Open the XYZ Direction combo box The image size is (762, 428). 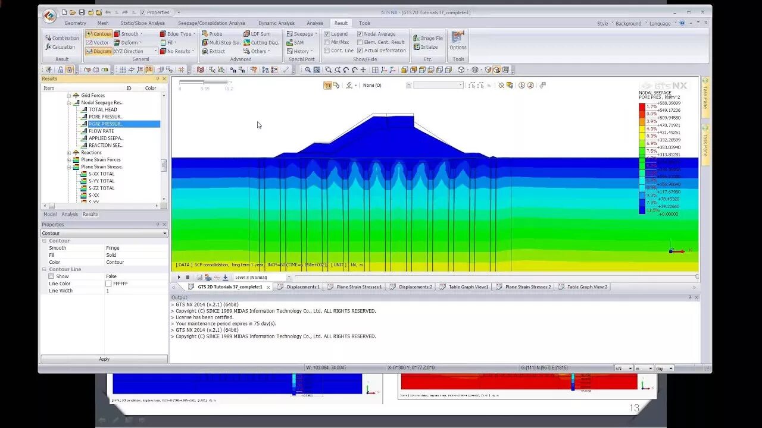click(x=135, y=51)
